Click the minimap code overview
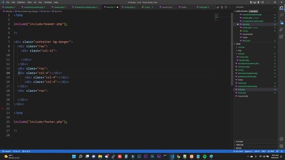285x160 pixels. (217, 17)
